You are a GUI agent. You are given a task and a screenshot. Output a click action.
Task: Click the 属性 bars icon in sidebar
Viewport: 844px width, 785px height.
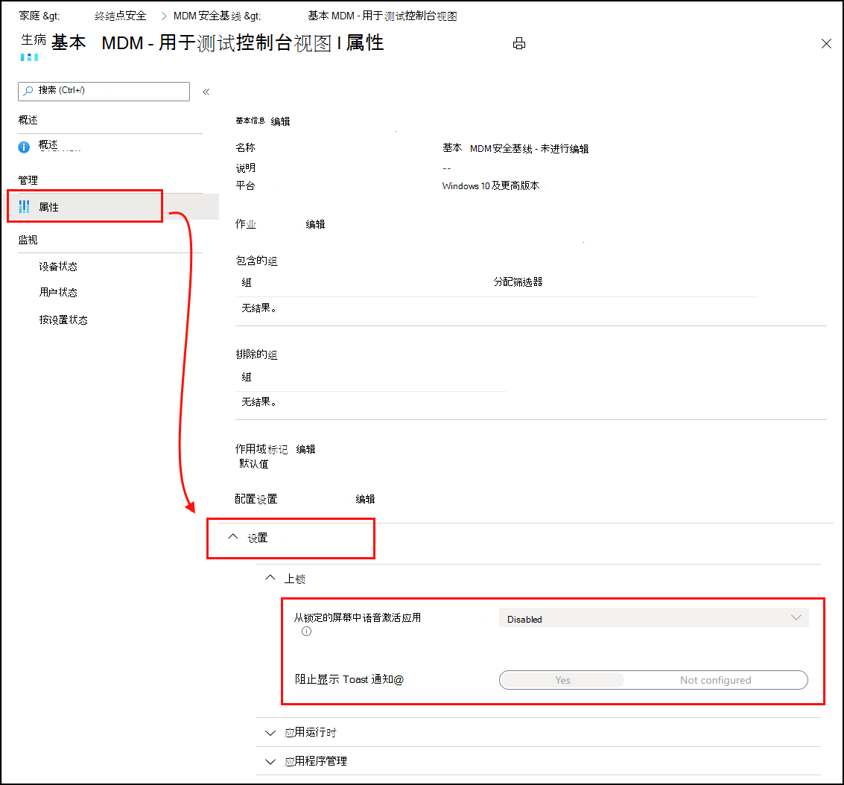pyautogui.click(x=25, y=206)
